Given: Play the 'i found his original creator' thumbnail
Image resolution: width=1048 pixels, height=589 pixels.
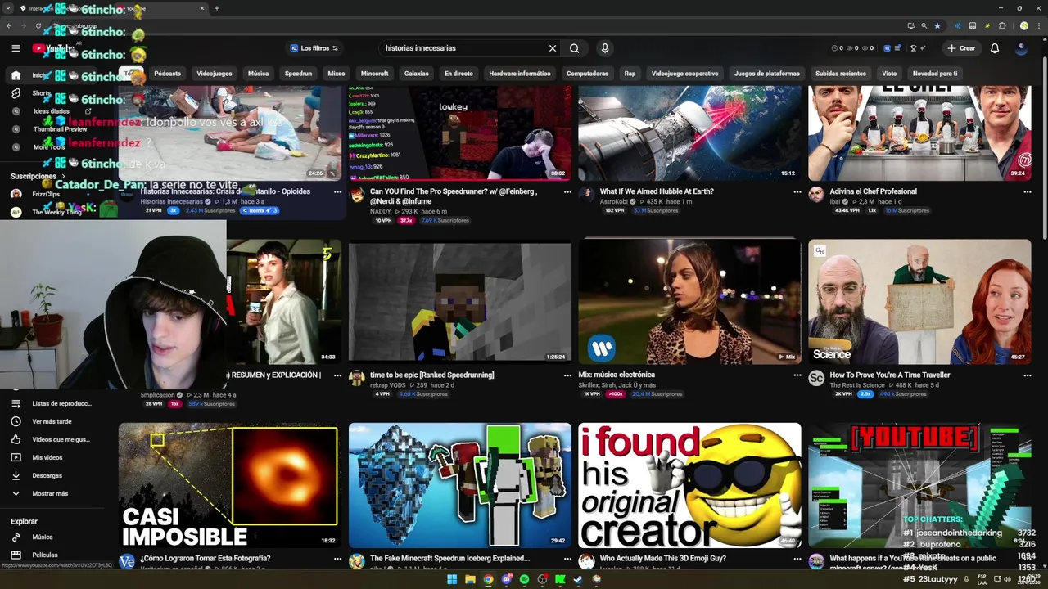Looking at the screenshot, I should click(x=689, y=485).
